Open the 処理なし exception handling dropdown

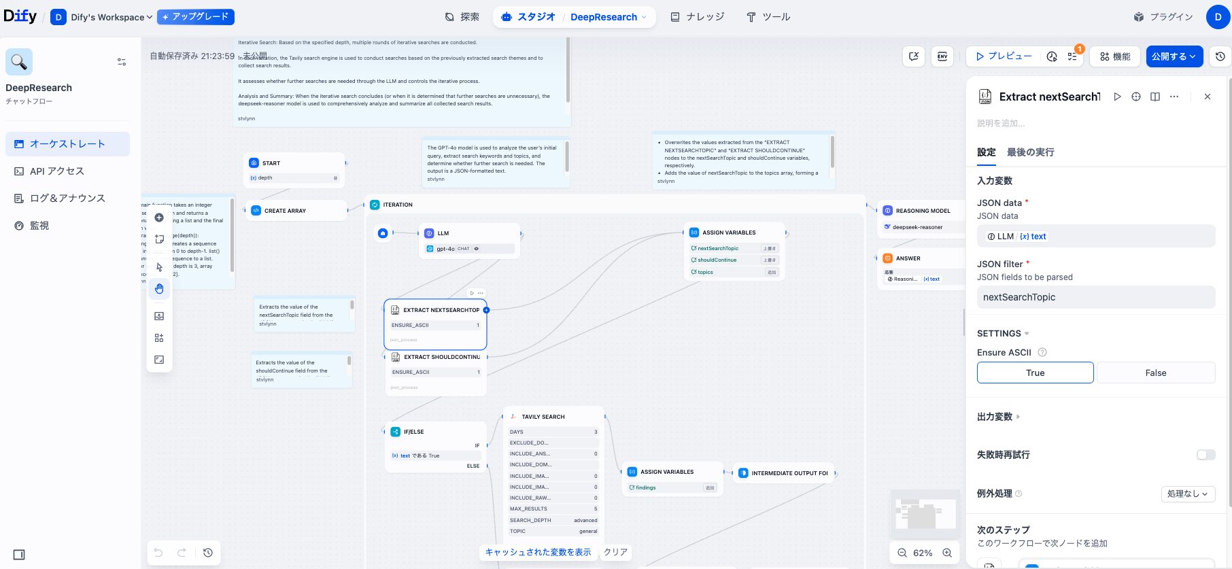tap(1188, 494)
